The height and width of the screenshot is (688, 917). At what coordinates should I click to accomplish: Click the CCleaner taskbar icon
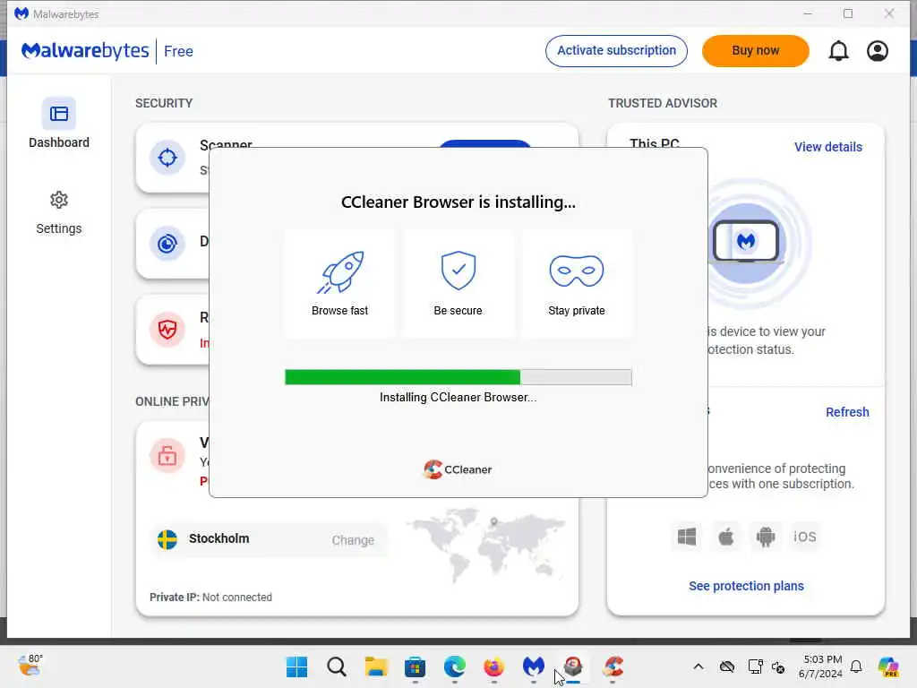coord(613,666)
